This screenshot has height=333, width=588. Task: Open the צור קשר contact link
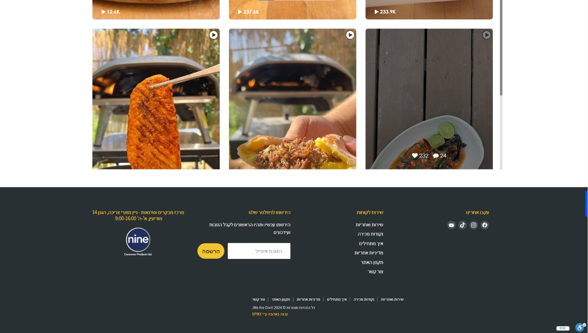[375, 272]
